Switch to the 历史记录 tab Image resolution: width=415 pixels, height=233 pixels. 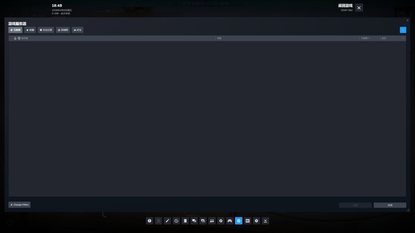click(x=46, y=30)
